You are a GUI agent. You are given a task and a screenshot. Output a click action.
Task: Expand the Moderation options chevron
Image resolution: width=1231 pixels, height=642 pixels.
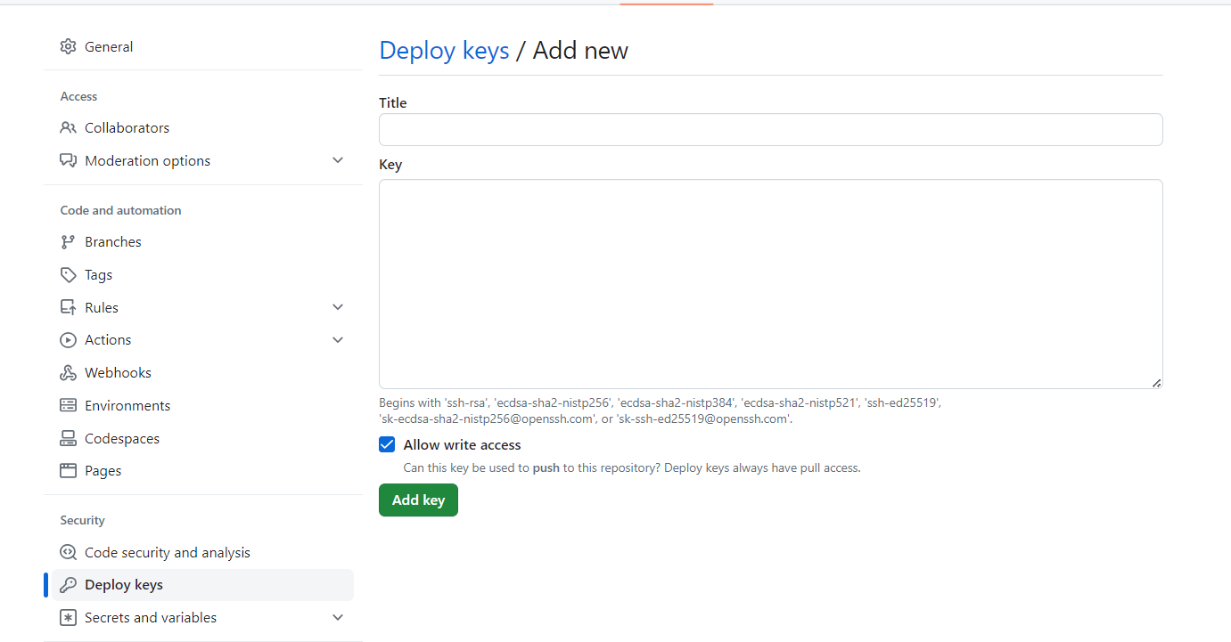click(338, 160)
